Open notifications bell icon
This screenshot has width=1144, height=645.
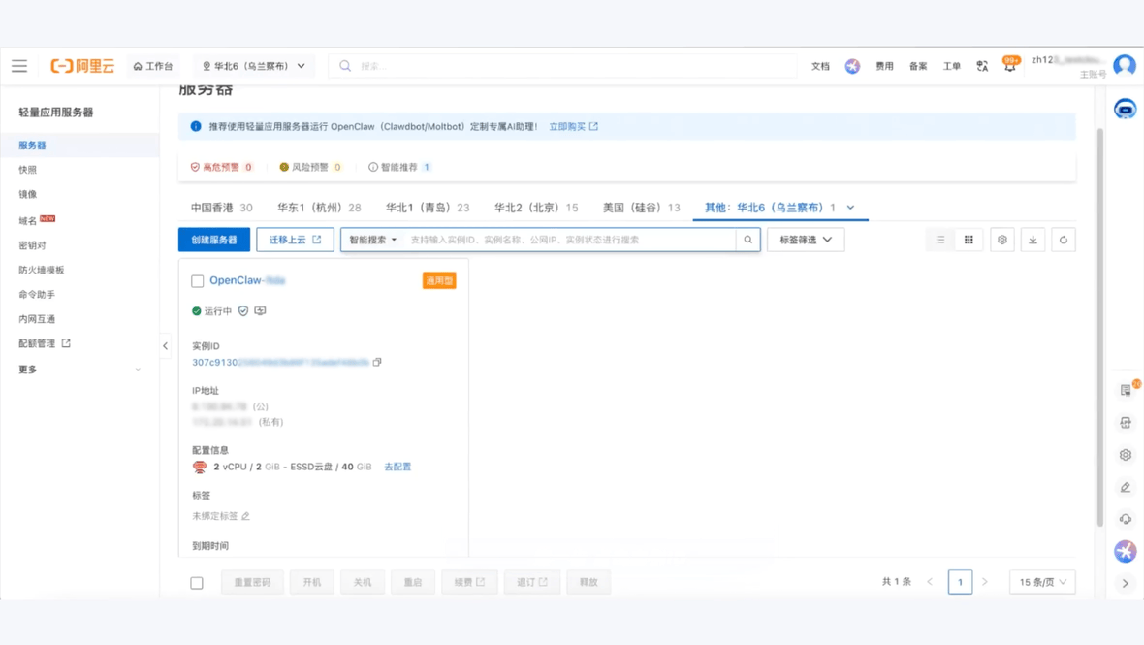click(x=1010, y=66)
